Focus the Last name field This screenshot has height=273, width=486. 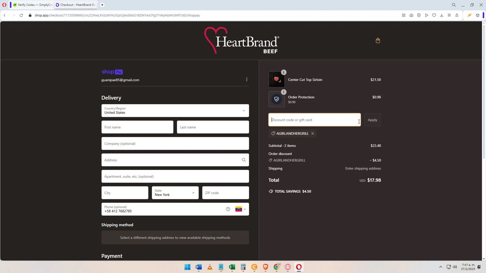(213, 127)
